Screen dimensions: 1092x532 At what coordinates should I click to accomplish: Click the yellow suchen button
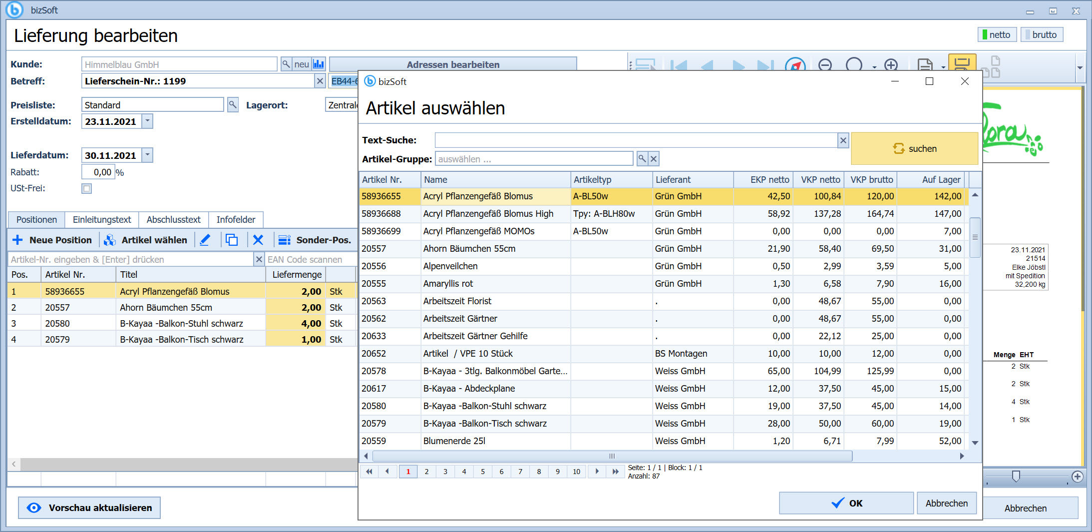click(x=914, y=148)
